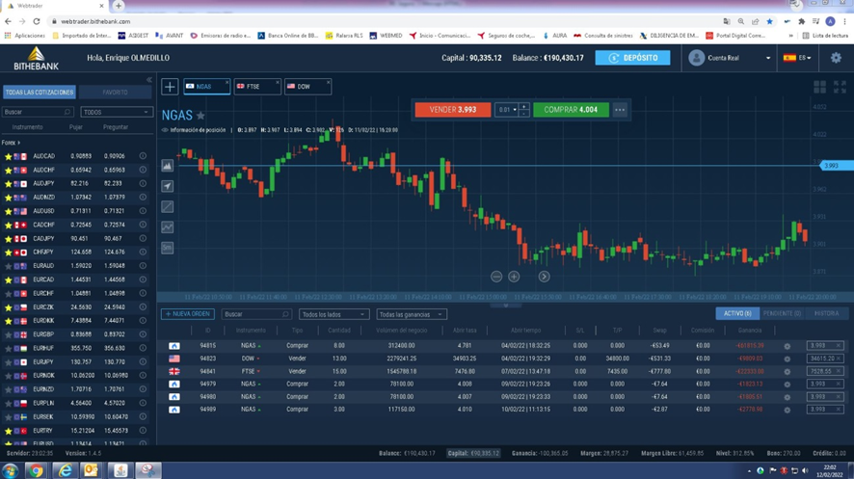Open the TODOS filter dropdown
Image resolution: width=854 pixels, height=479 pixels.
pos(116,112)
